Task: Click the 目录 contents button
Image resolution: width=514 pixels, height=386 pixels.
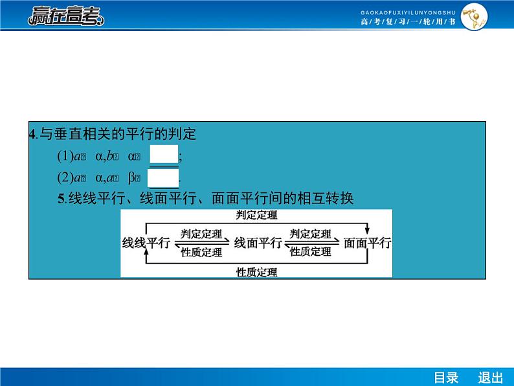Action: [446, 378]
